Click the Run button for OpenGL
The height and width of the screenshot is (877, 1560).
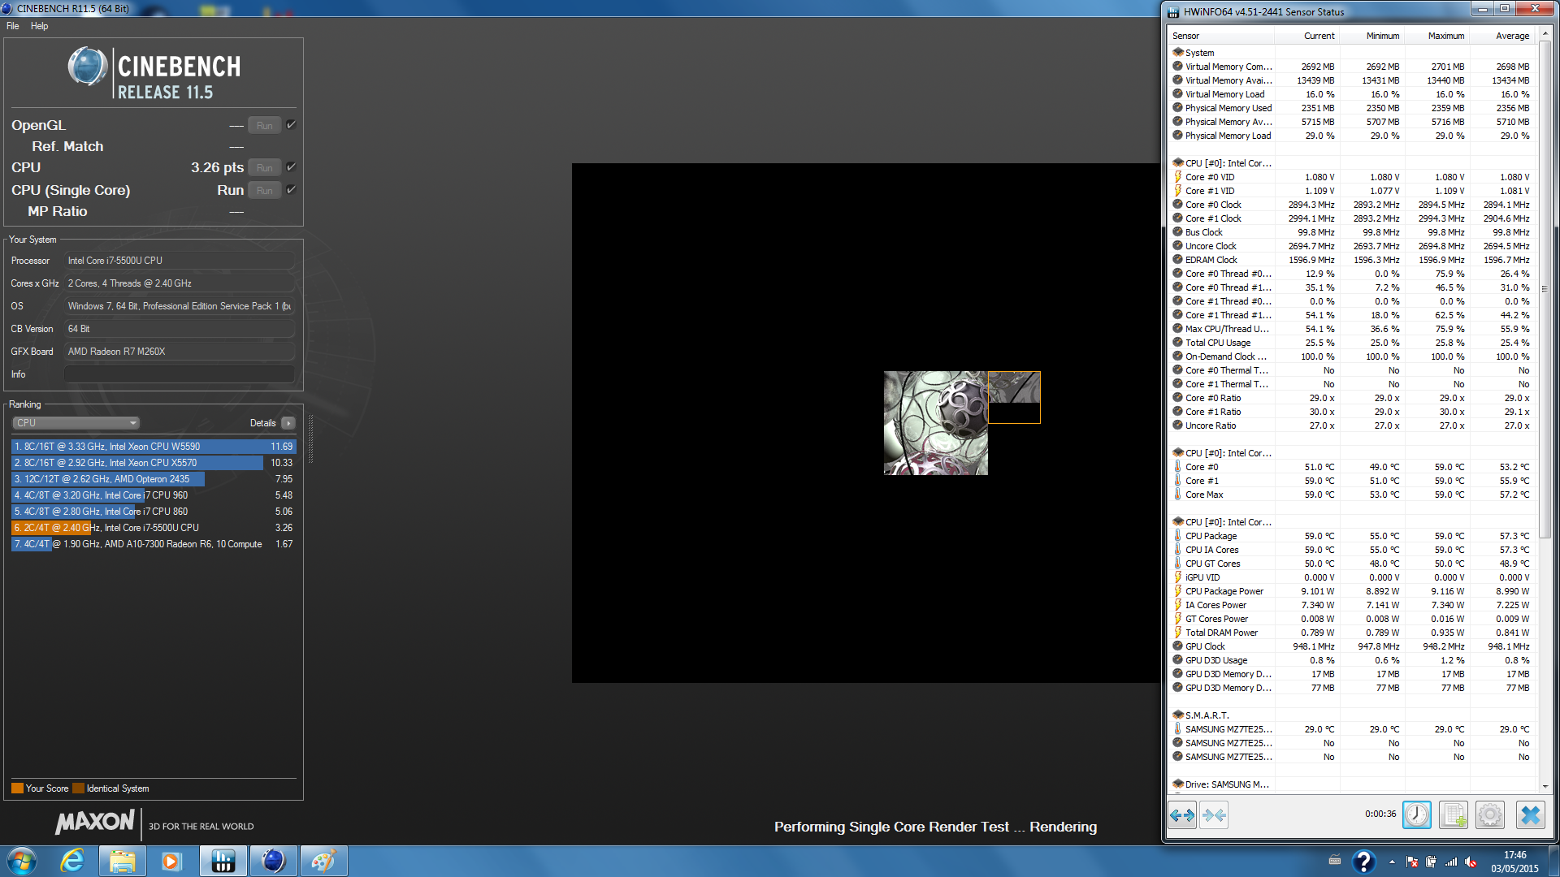264,125
